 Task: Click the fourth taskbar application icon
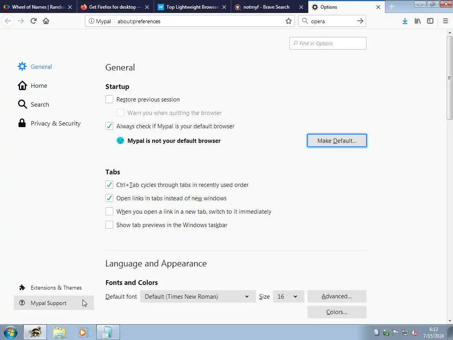tap(108, 333)
